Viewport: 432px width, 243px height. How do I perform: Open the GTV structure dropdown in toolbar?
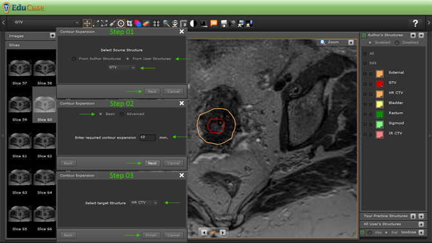[x=46, y=23]
